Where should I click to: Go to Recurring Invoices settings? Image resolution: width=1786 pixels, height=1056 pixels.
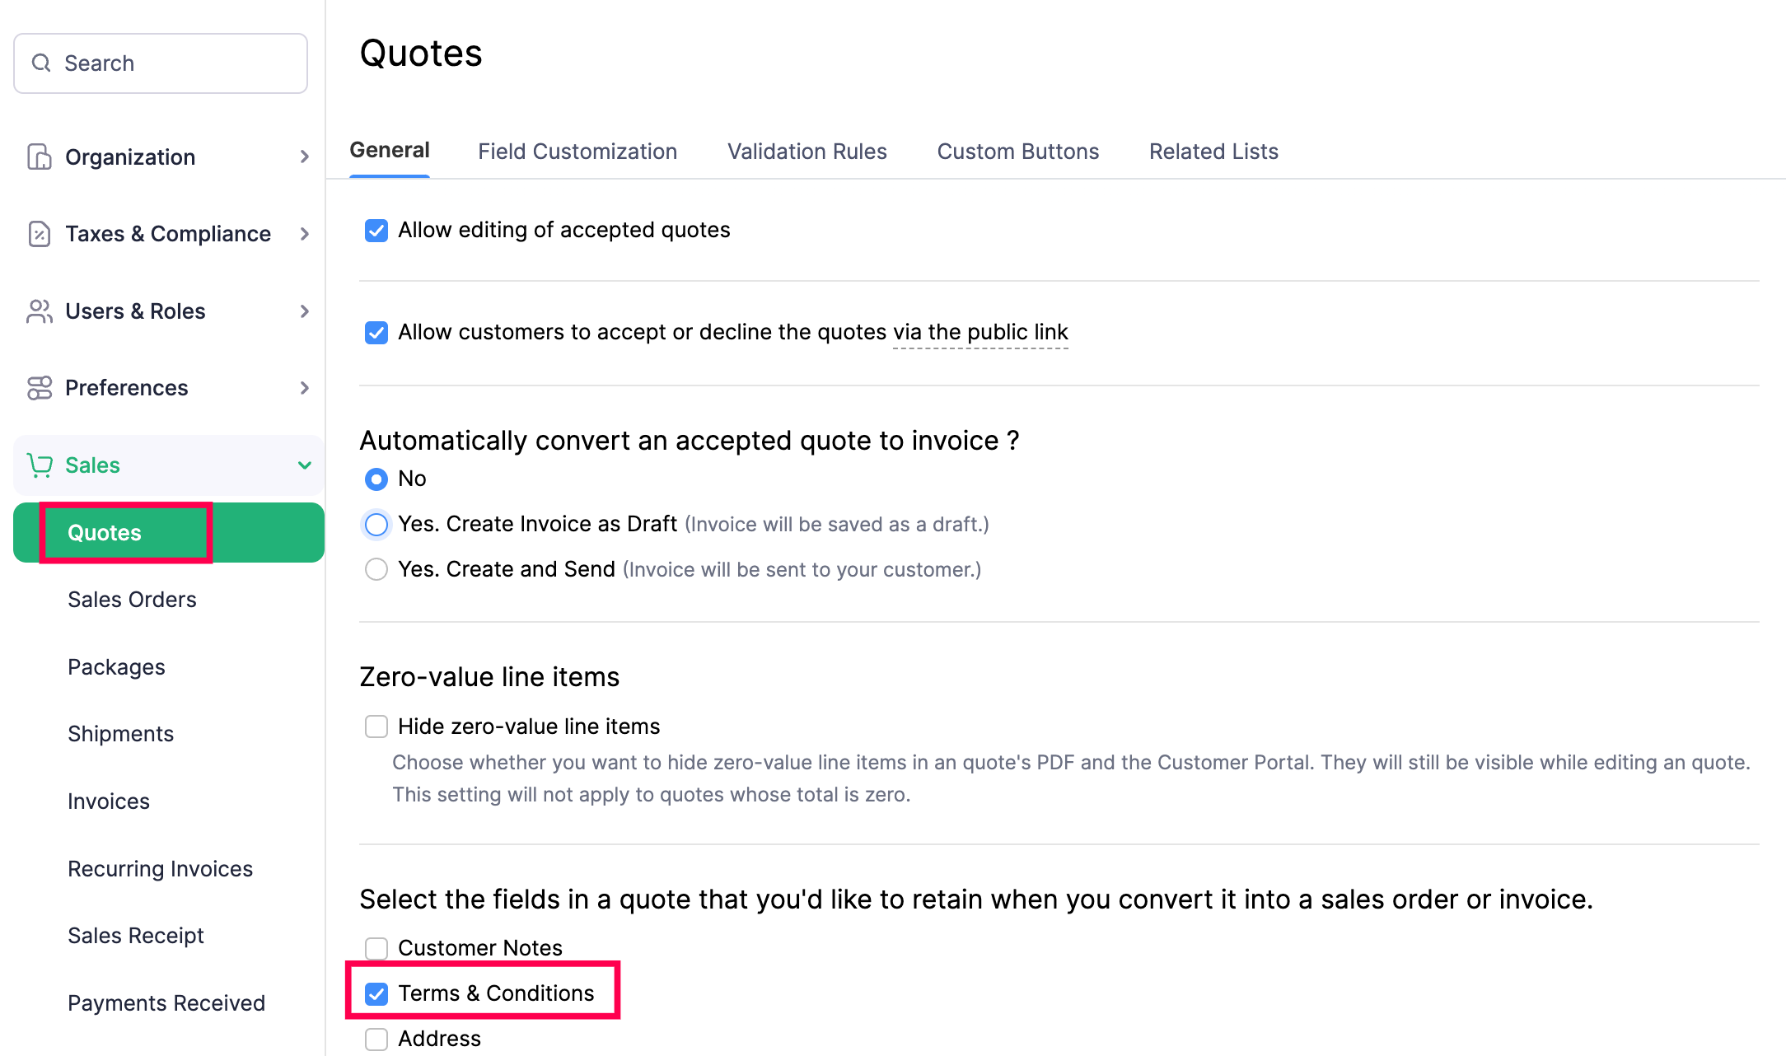[x=160, y=869]
